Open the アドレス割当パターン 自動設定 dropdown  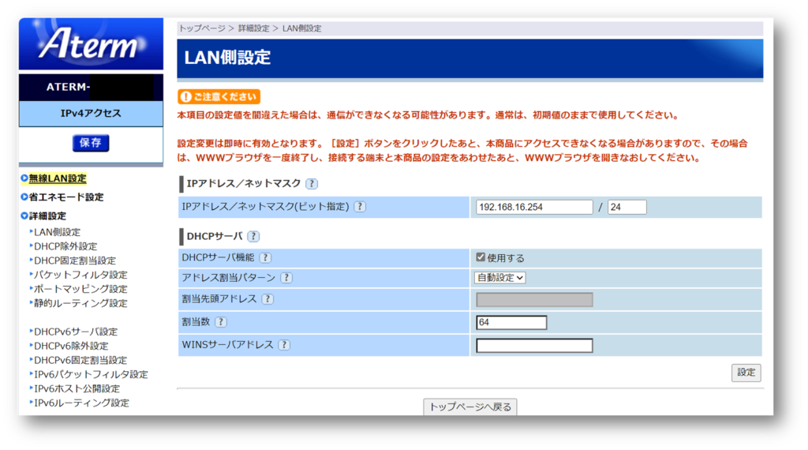[500, 277]
